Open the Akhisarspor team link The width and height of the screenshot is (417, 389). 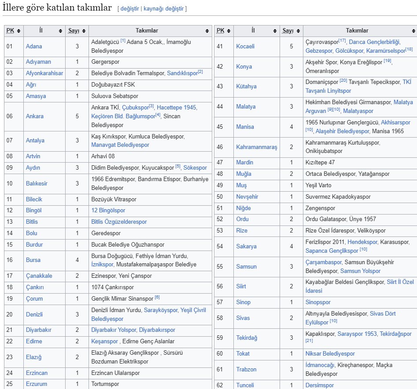tap(395, 122)
